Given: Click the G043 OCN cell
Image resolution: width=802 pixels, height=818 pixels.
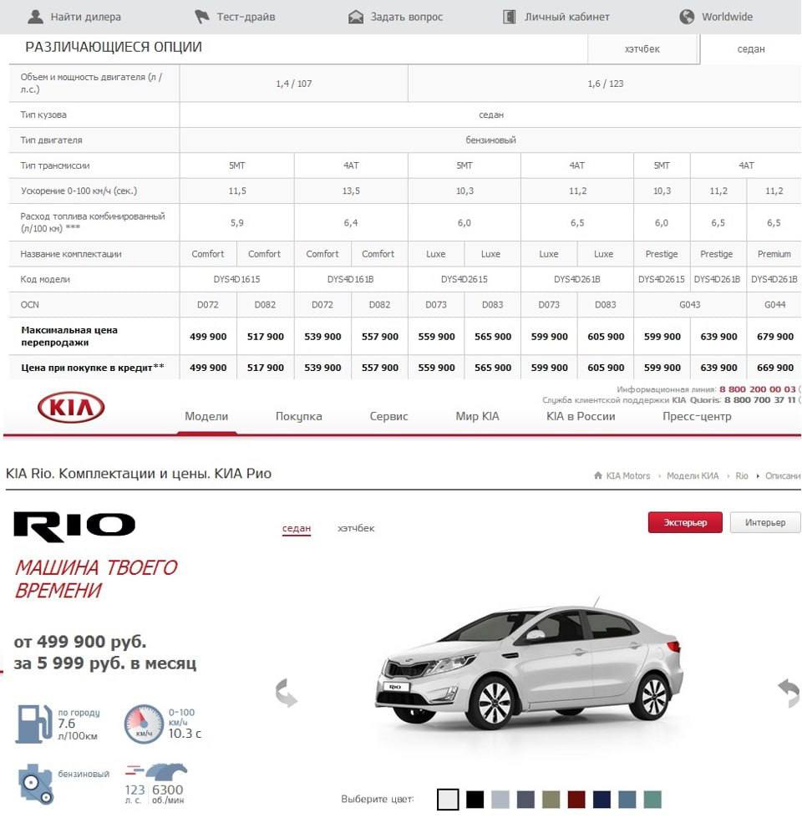Looking at the screenshot, I should [x=690, y=305].
